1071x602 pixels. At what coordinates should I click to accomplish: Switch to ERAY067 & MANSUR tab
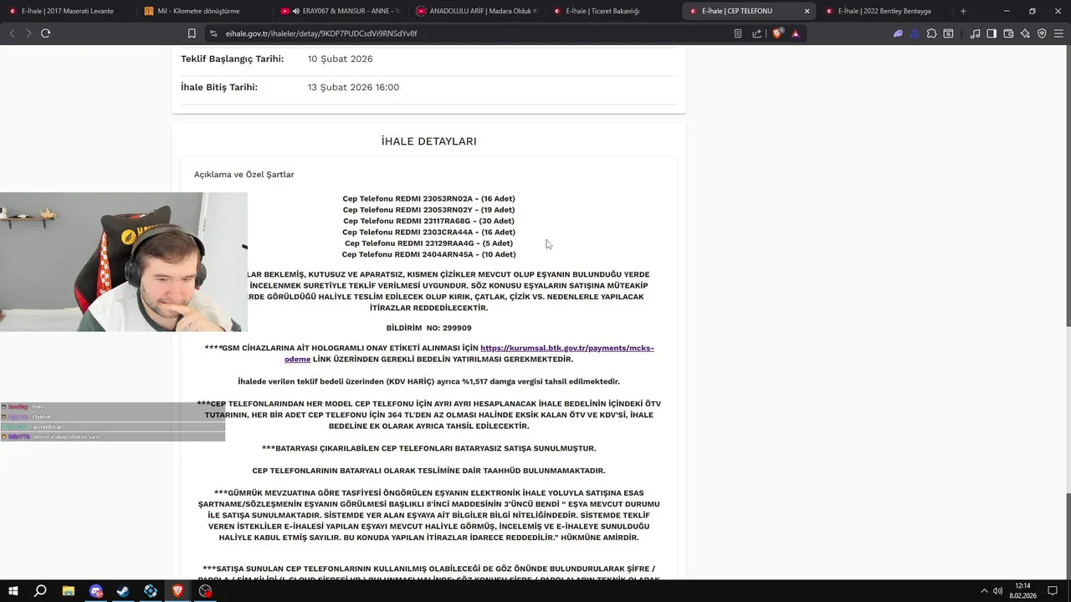pyautogui.click(x=341, y=11)
